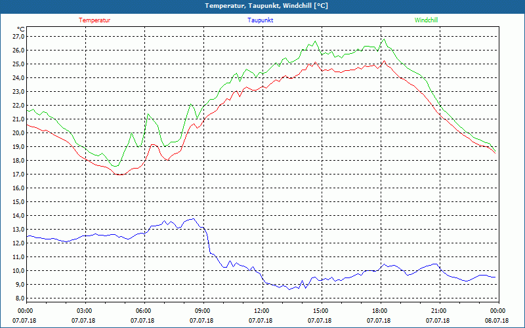Click the Taupunkt peak before 09:00
The width and height of the screenshot is (525, 328).
[x=193, y=219]
